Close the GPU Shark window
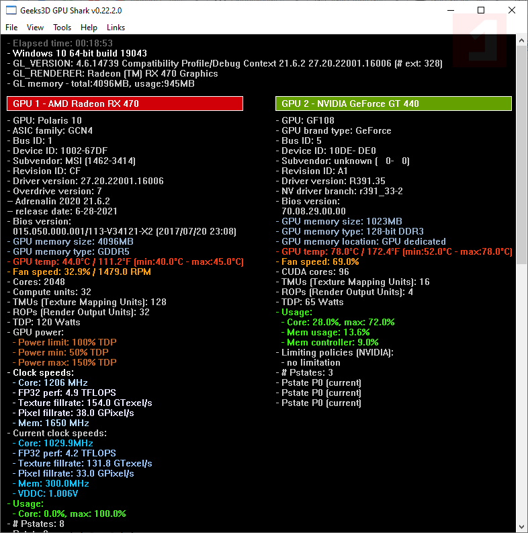 tap(512, 11)
